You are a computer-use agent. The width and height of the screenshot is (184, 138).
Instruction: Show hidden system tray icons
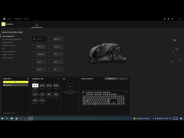pos(153,118)
